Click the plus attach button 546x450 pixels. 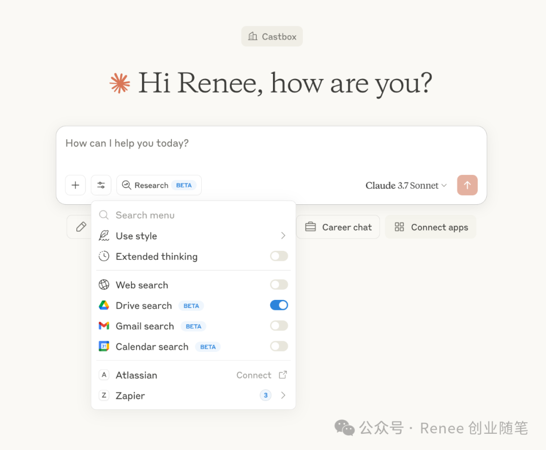pos(75,185)
